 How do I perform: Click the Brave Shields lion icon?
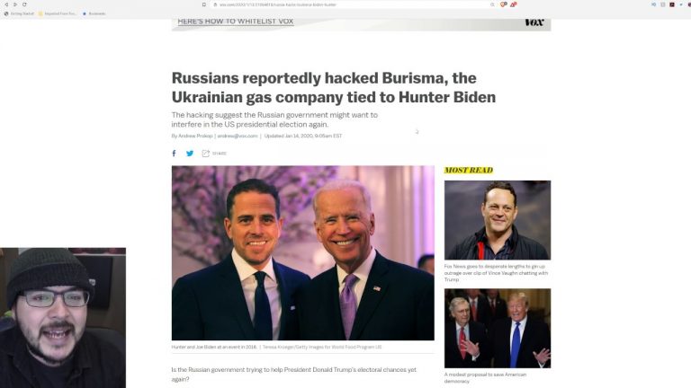504,4
